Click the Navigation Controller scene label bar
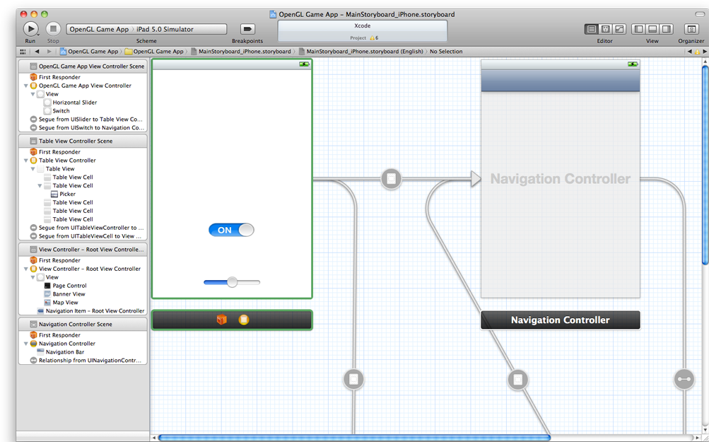This screenshot has width=709, height=442. pyautogui.click(x=560, y=320)
